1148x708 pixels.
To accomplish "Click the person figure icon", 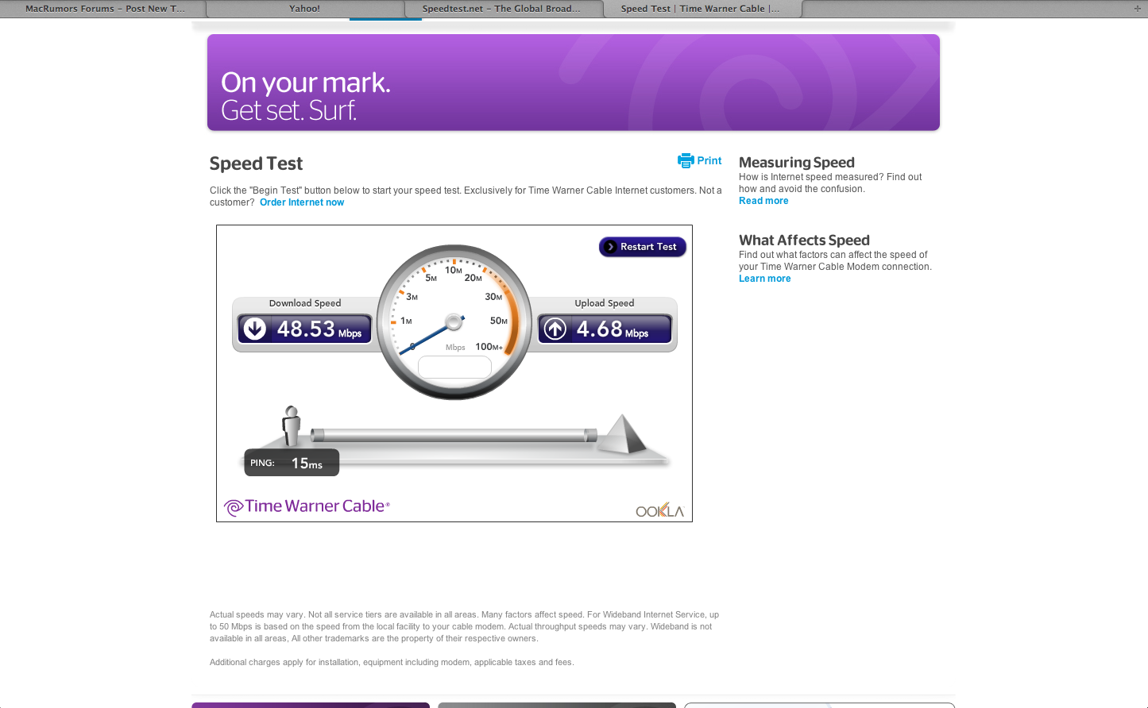I will click(292, 426).
